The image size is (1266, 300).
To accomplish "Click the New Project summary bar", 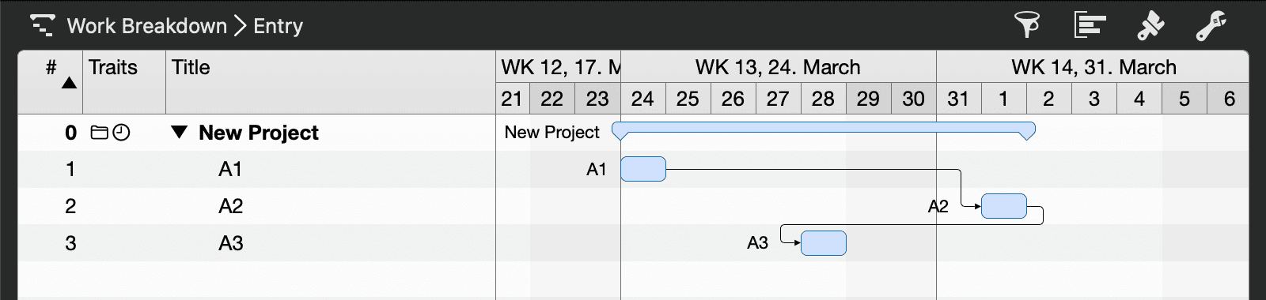I will point(824,130).
